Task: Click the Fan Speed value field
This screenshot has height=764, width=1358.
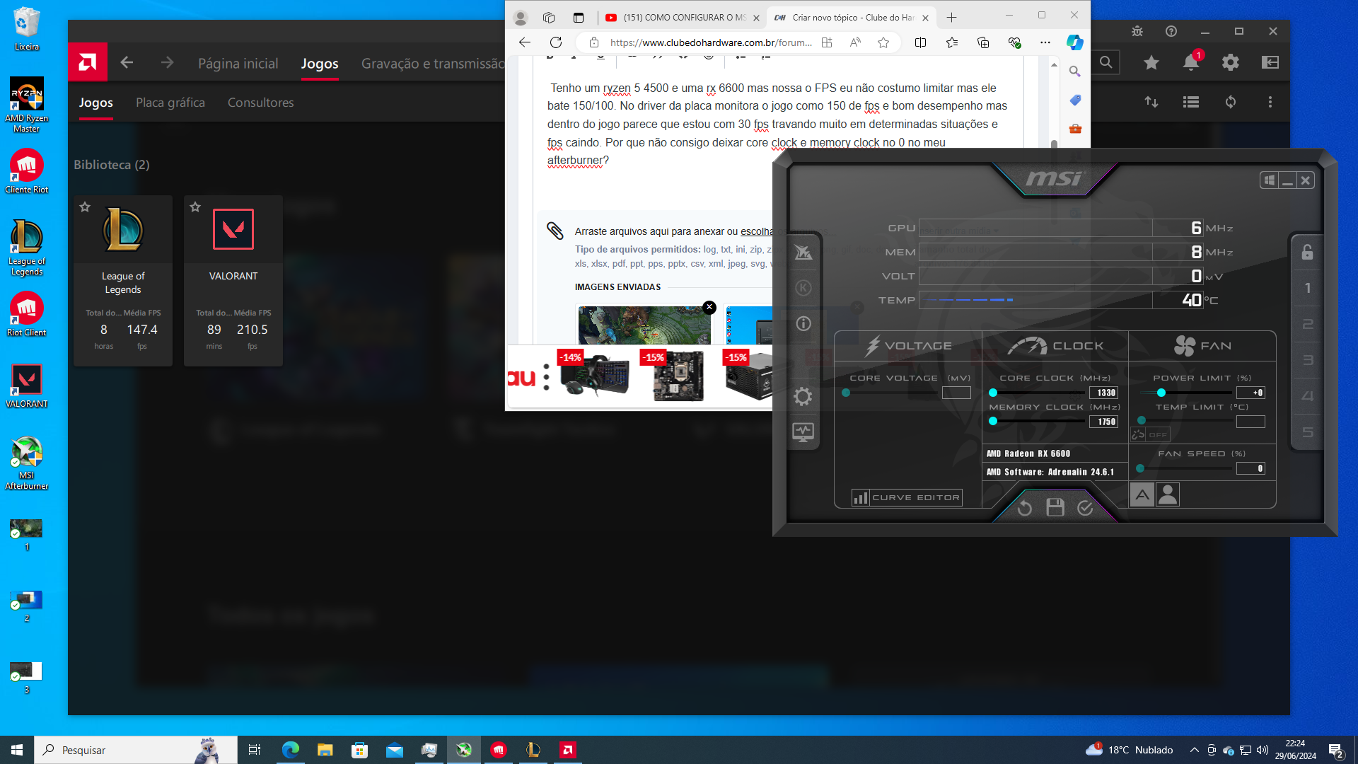Action: point(1250,468)
